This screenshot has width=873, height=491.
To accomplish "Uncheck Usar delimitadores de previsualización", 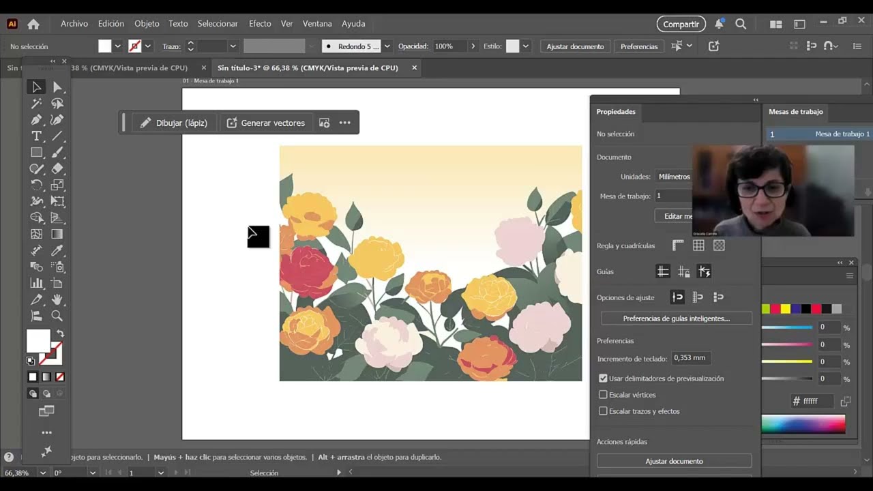I will coord(603,378).
